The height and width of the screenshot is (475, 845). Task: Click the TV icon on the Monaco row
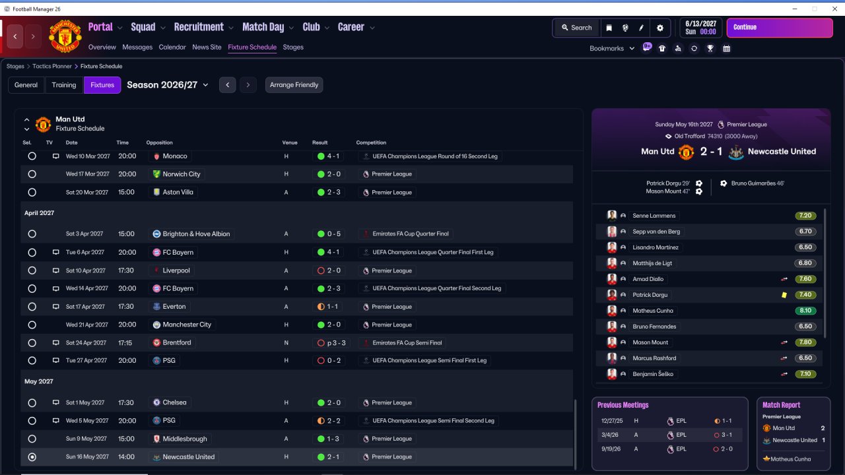(x=56, y=156)
